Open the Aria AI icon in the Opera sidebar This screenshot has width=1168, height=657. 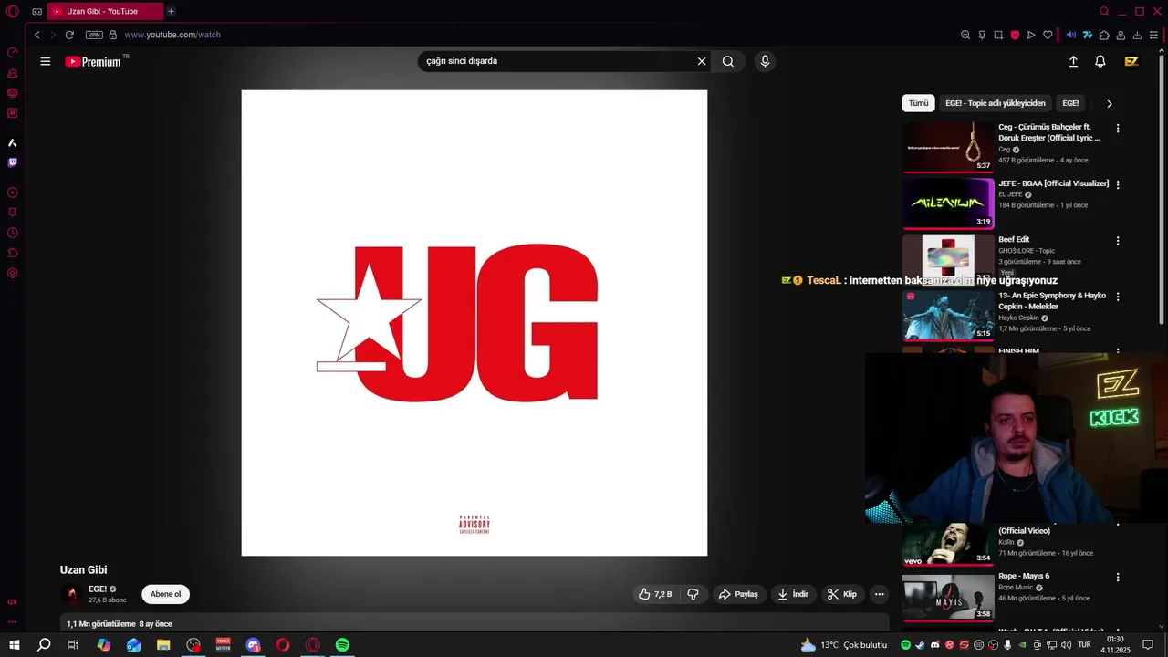(x=12, y=142)
